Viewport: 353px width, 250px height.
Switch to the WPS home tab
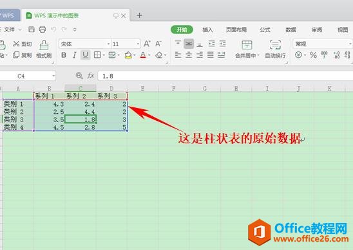[9, 15]
